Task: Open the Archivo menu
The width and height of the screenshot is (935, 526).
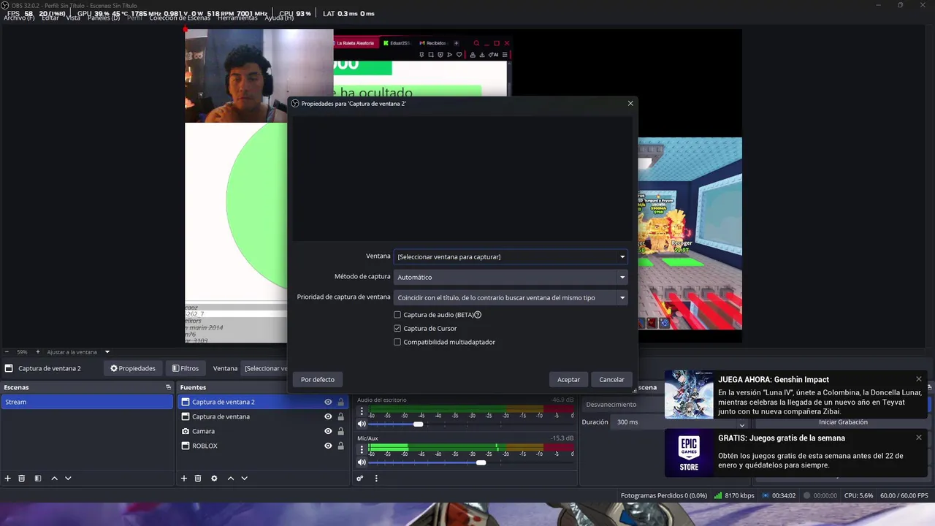Action: point(19,18)
